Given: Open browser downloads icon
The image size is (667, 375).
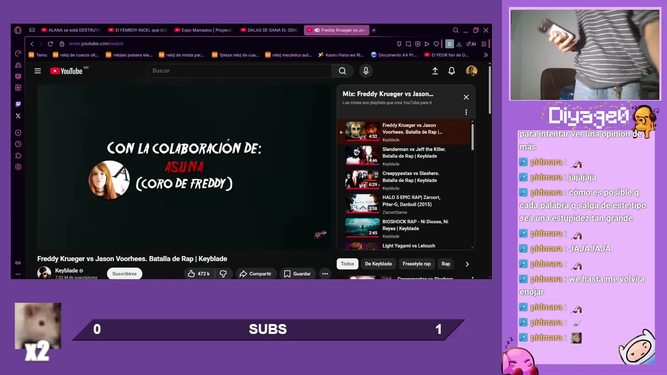Looking at the screenshot, I should click(x=459, y=44).
